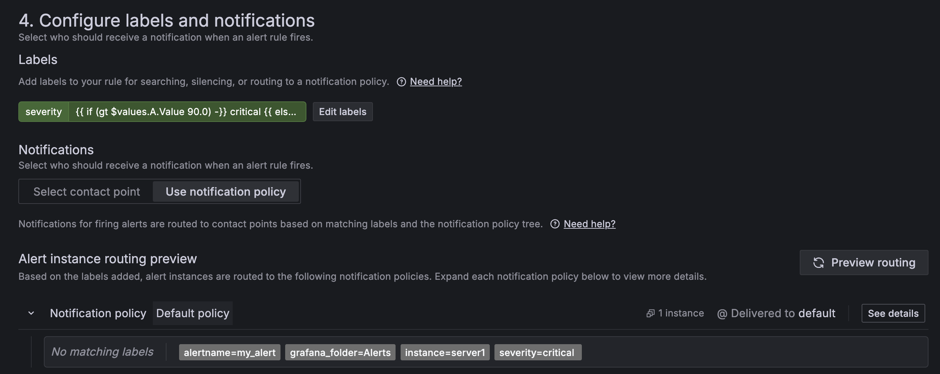Click the Preview routing button

[x=863, y=263]
